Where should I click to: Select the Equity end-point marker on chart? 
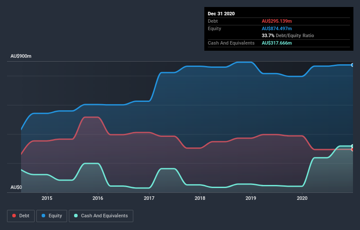(353, 65)
